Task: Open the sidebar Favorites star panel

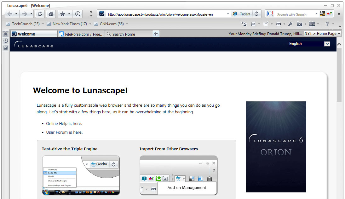Action: coord(5,34)
